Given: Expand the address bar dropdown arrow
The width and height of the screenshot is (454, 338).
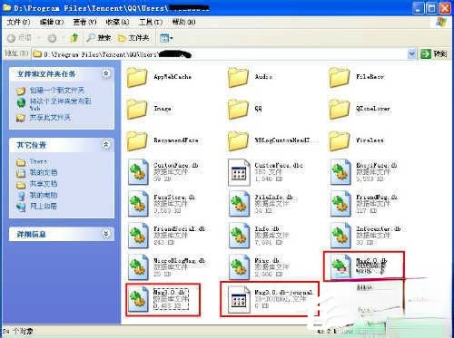Looking at the screenshot, I should 411,54.
